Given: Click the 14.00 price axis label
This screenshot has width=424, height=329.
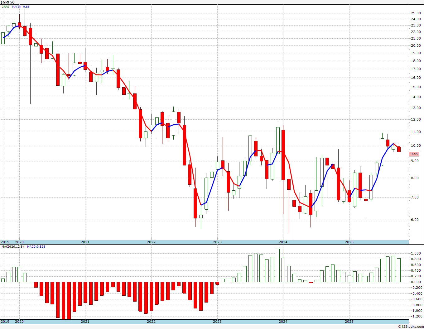Looking at the screenshot, I should 416,97.
